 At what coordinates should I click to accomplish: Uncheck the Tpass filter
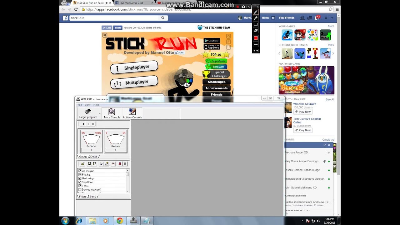pos(80,186)
